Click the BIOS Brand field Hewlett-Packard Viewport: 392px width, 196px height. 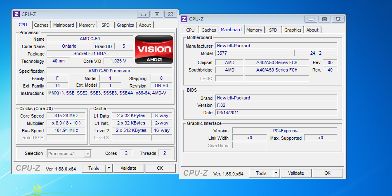[x=276, y=98]
